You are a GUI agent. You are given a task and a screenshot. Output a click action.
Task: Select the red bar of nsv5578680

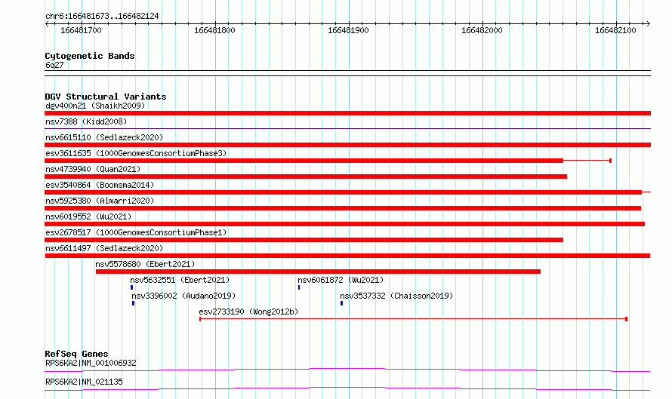(x=318, y=272)
